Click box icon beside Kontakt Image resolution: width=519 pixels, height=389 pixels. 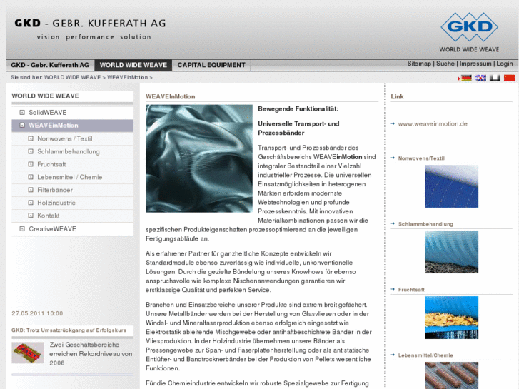(31, 216)
